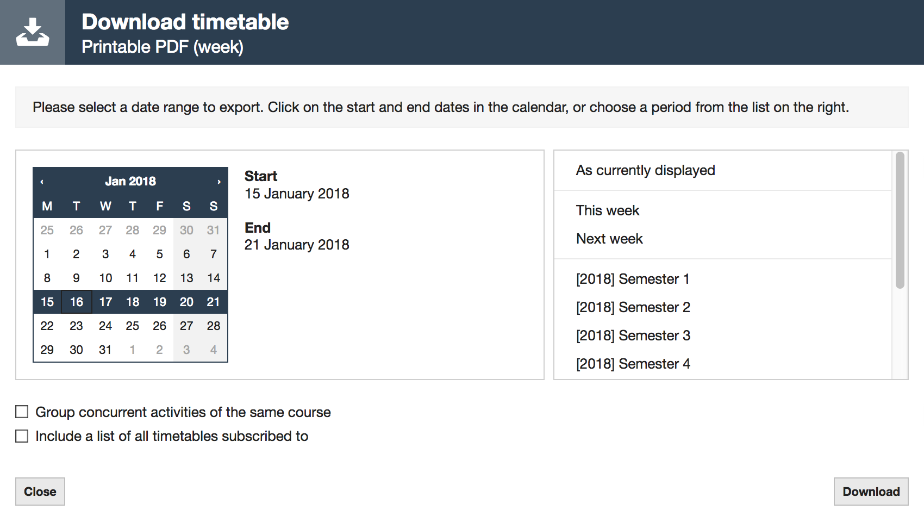Select 'Next week' as the export period

(609, 238)
